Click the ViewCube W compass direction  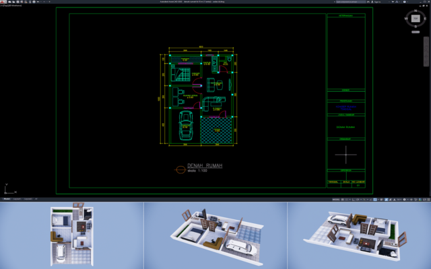[405, 19]
